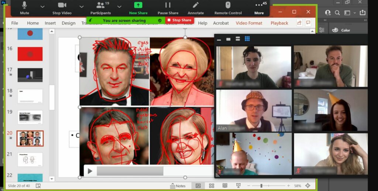Click the spell check icon in status bar
This screenshot has width=378, height=191.
point(38,186)
